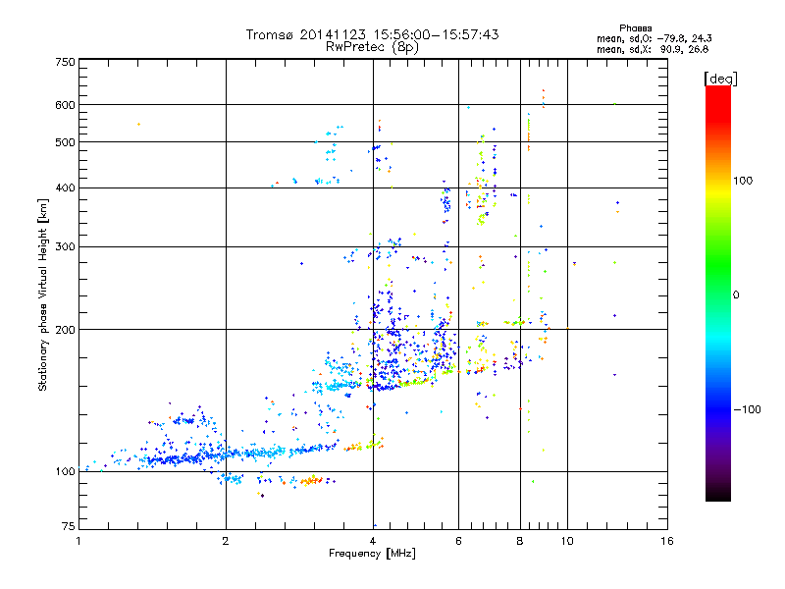The width and height of the screenshot is (785, 589).
Task: Click the y-axis label '750'
Action: click(x=65, y=62)
